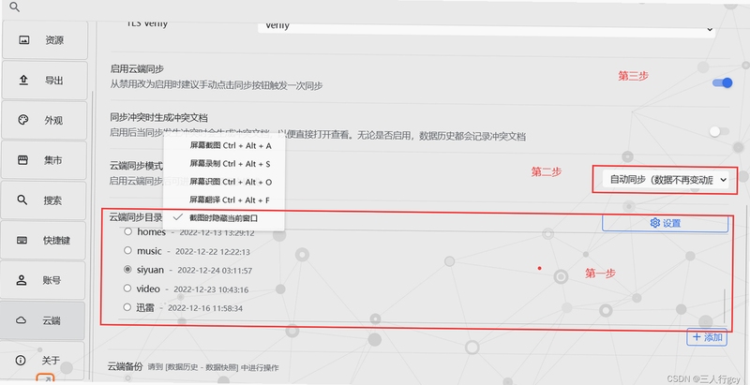Image resolution: width=750 pixels, height=385 pixels.
Task: Open the 搜索 settings tab
Action: [x=43, y=200]
